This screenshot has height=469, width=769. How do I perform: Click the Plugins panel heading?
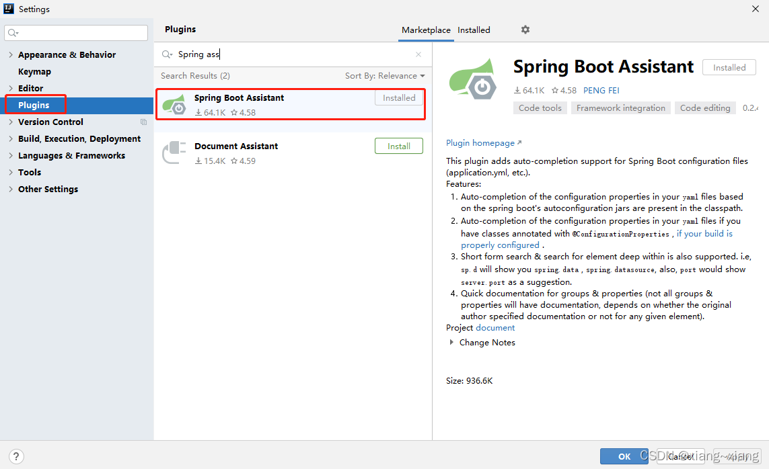[180, 30]
